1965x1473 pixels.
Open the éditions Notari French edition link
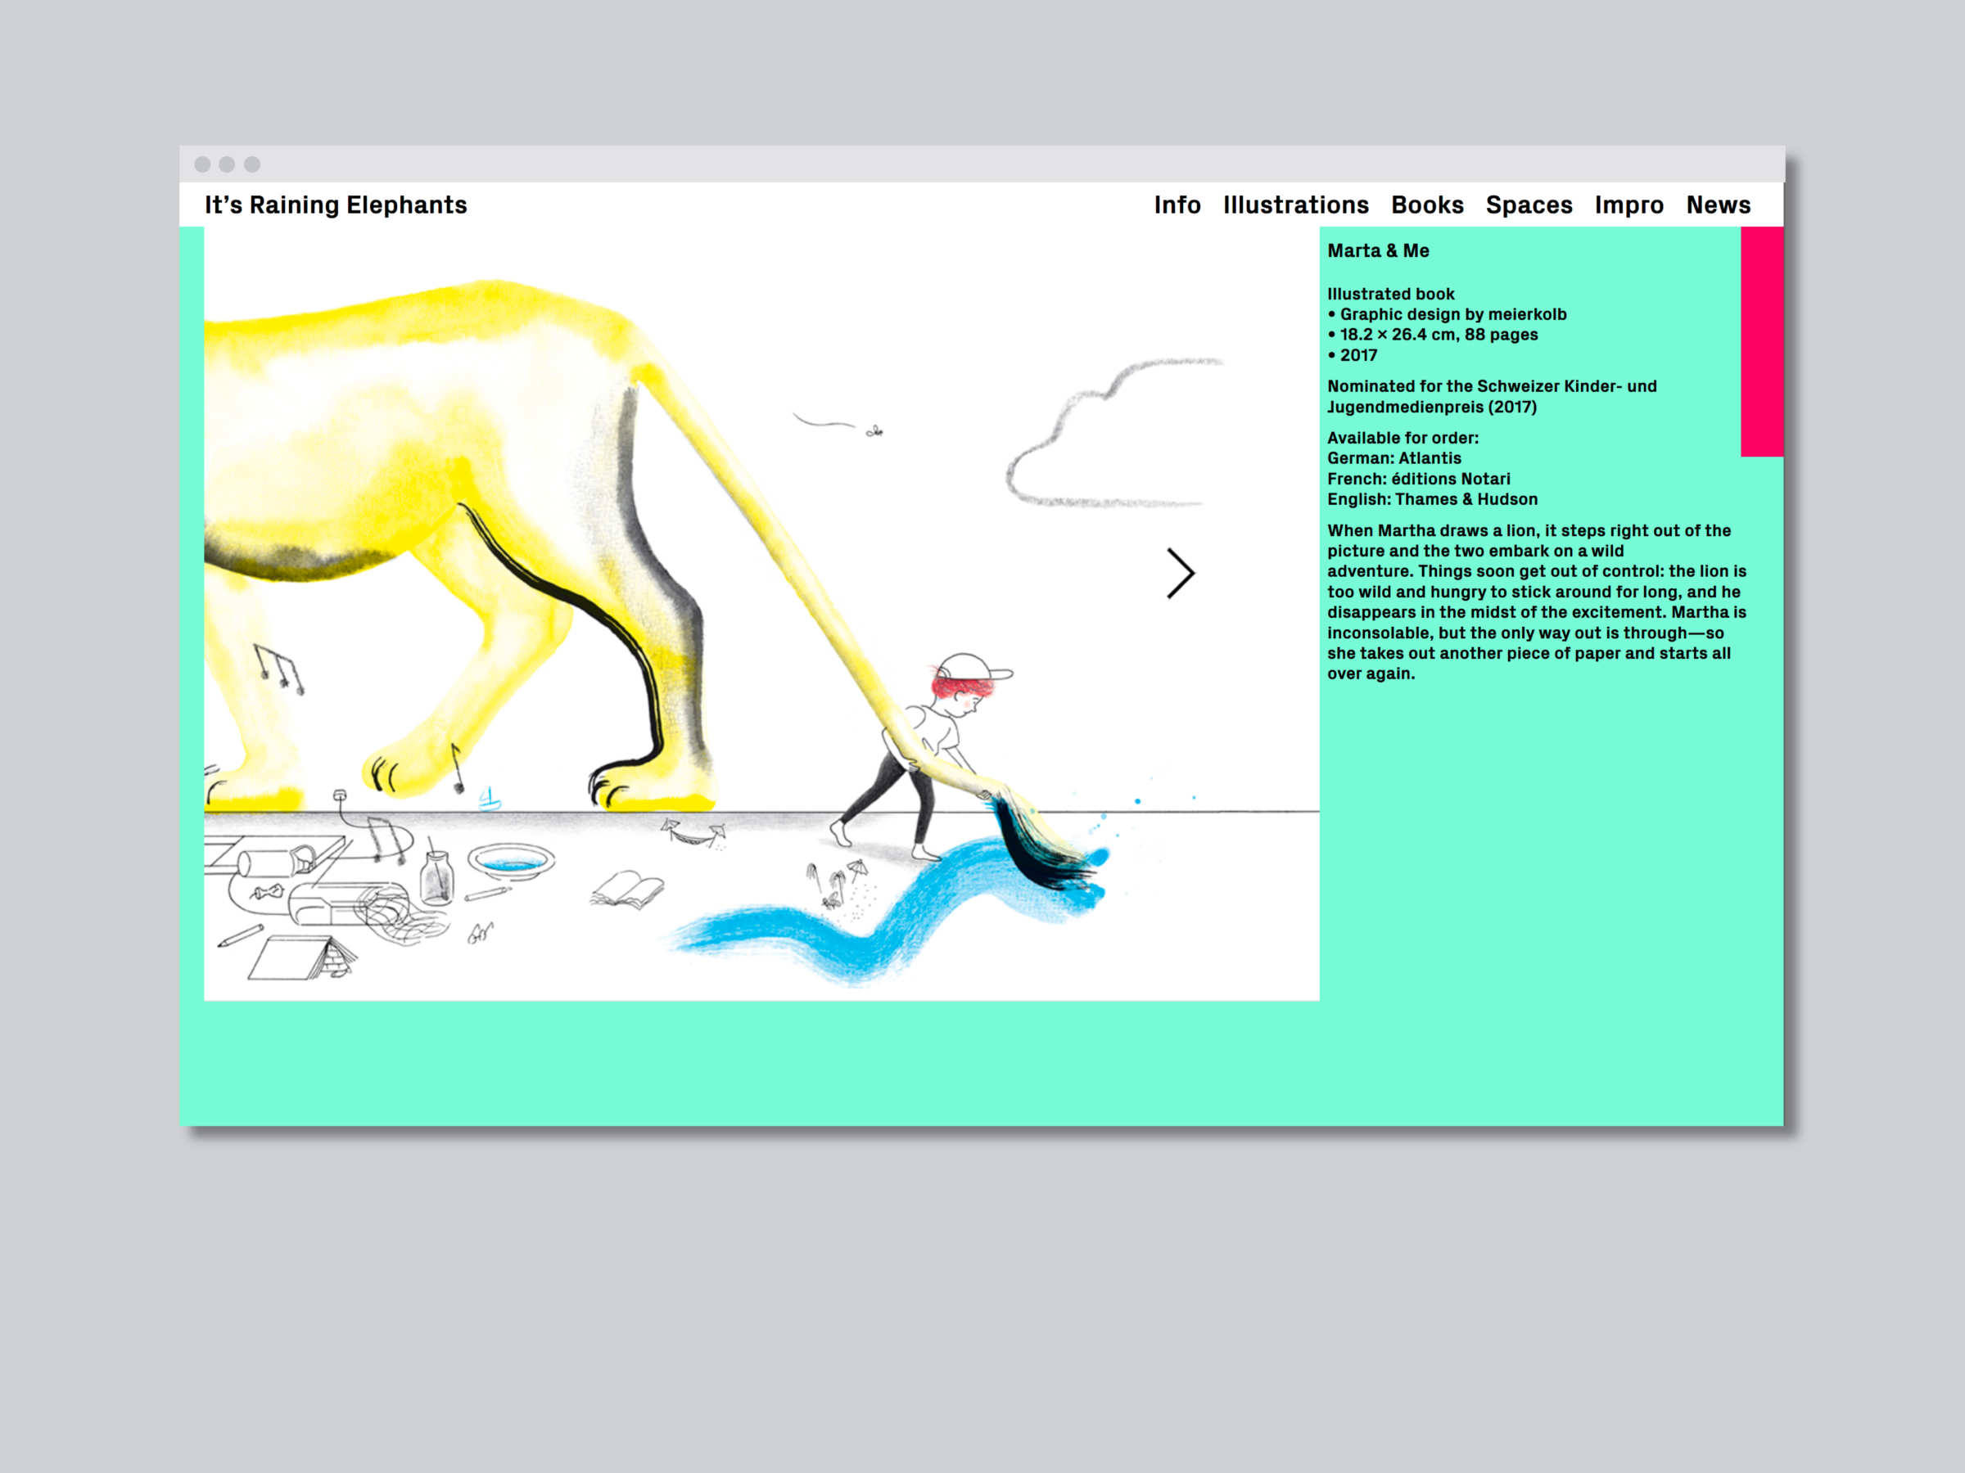pos(1450,479)
